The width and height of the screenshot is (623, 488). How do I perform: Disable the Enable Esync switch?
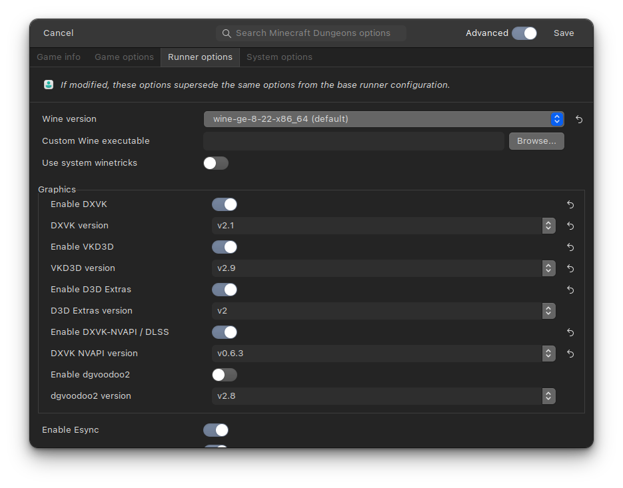click(216, 430)
